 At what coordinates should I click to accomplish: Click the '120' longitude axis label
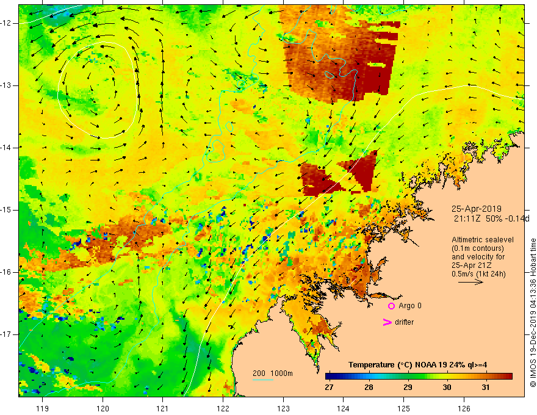103,408
